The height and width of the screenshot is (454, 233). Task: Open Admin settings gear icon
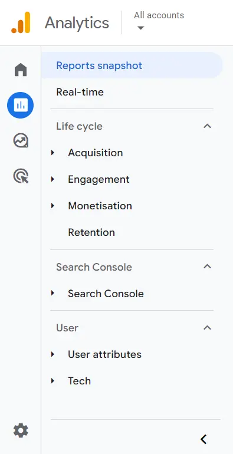coord(21,430)
